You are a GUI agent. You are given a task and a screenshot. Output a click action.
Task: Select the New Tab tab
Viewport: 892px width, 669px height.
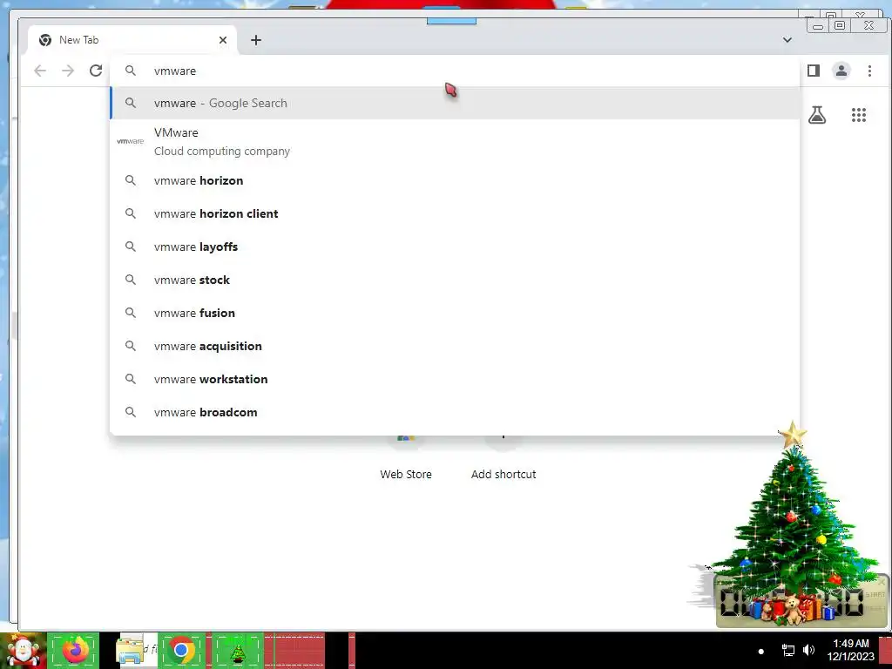[132, 40]
